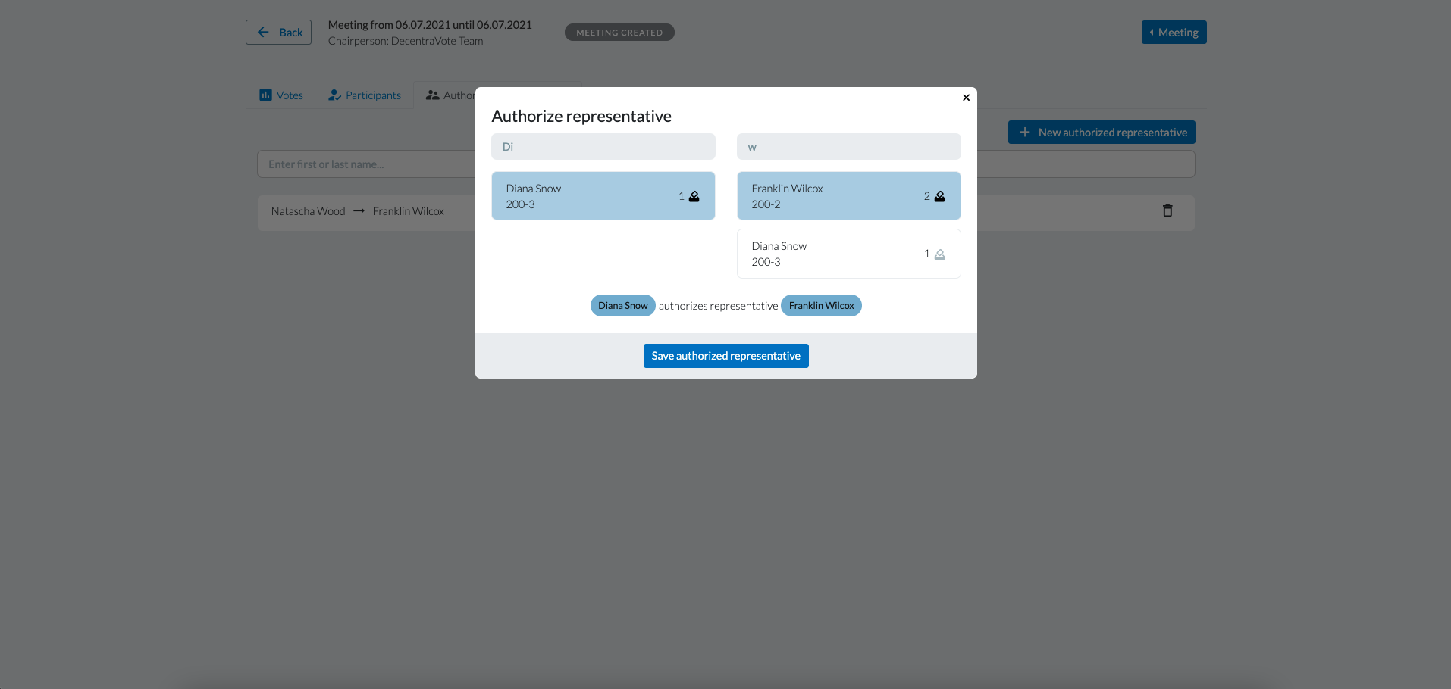The width and height of the screenshot is (1451, 689).
Task: Expand the Meeting dropdown button
Action: (x=1174, y=33)
